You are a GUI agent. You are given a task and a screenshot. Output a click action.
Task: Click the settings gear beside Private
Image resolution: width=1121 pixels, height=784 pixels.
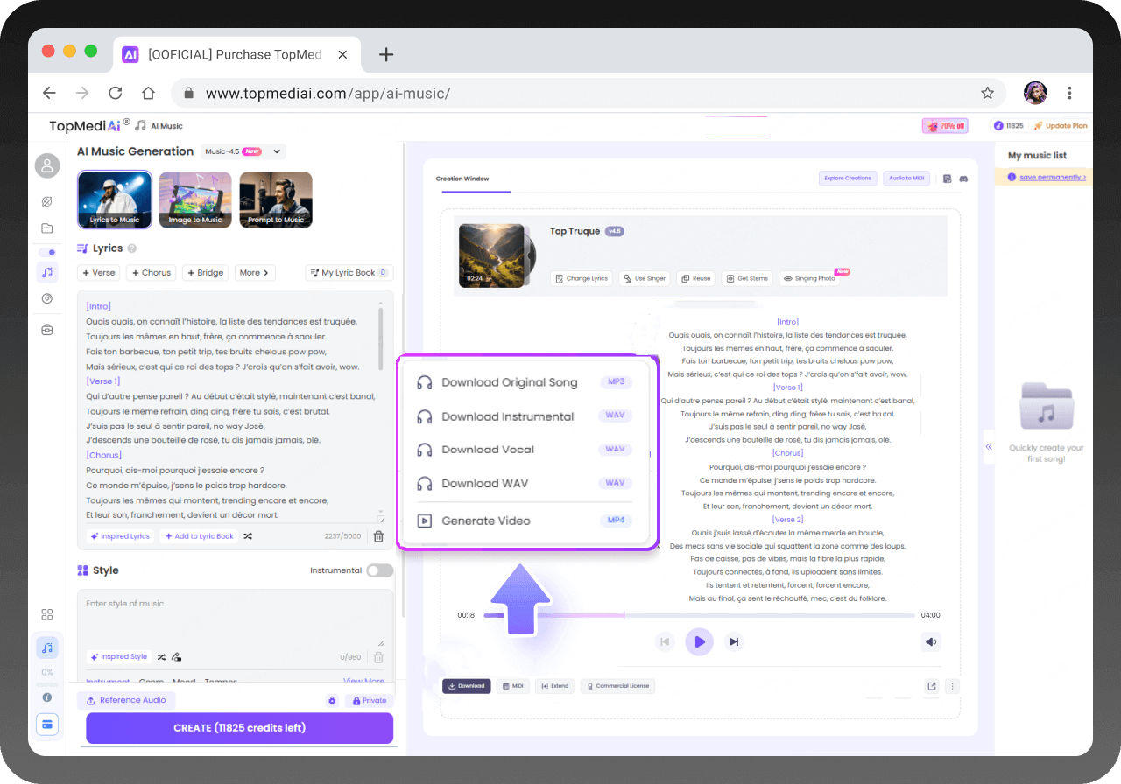332,701
